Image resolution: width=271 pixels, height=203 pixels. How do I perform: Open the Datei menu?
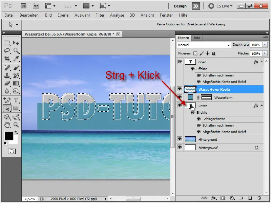(x=9, y=15)
